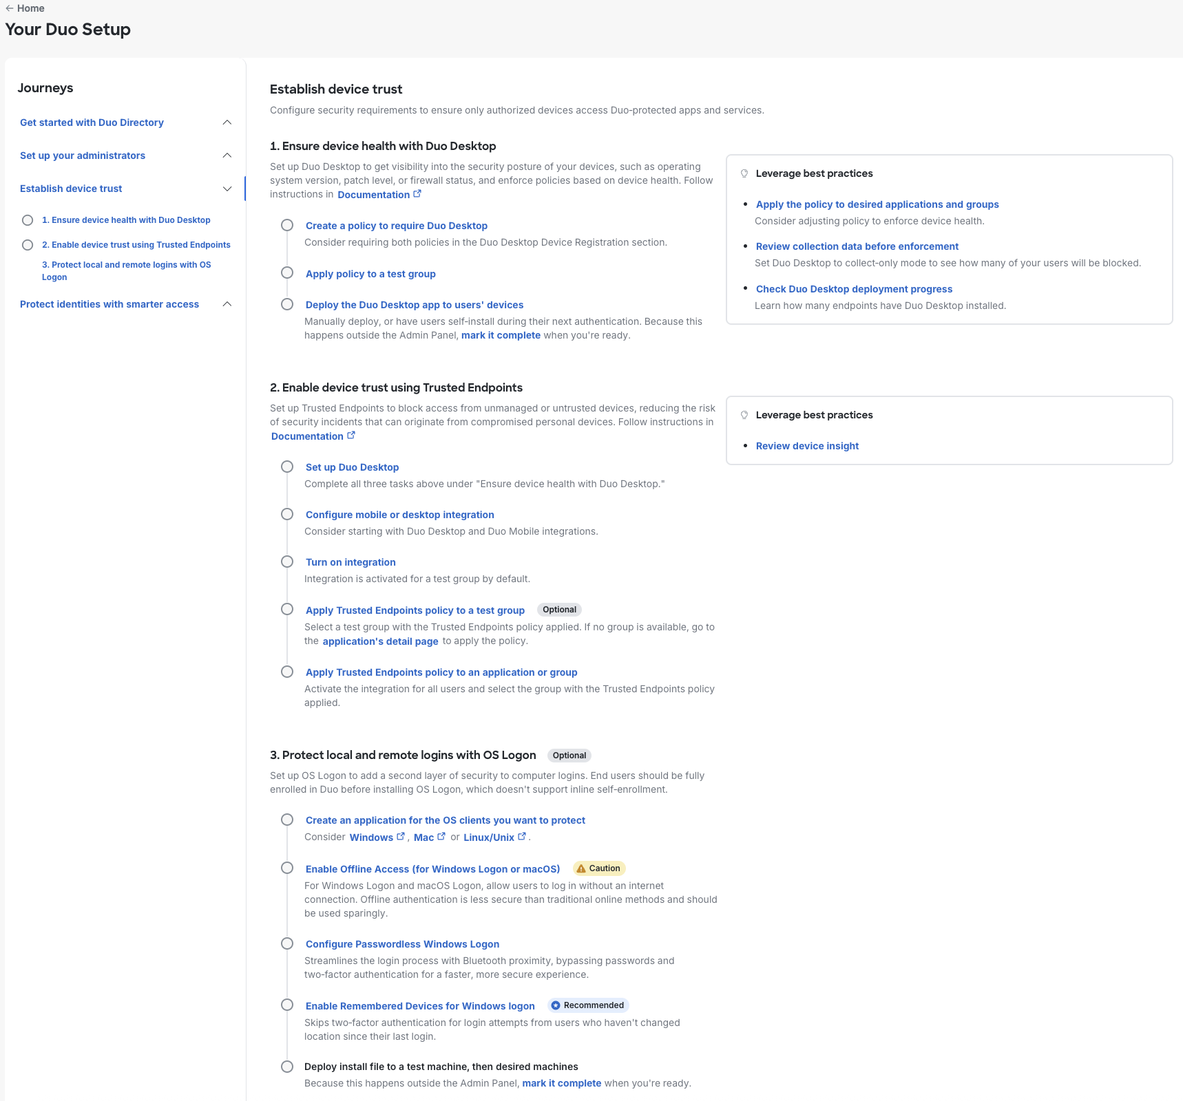The width and height of the screenshot is (1183, 1101).
Task: Toggle sidebar circle for Ensure device health step
Action: click(x=28, y=220)
